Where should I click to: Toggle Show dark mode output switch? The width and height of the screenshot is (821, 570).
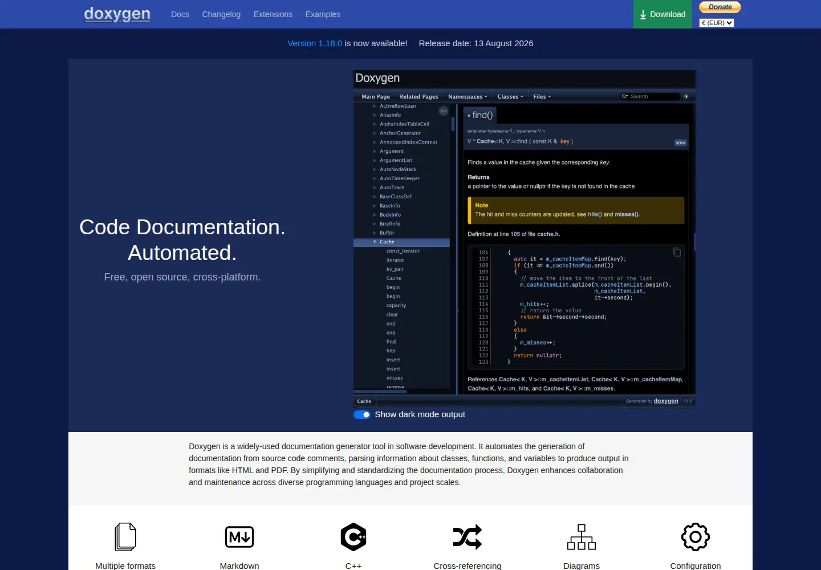tap(362, 414)
